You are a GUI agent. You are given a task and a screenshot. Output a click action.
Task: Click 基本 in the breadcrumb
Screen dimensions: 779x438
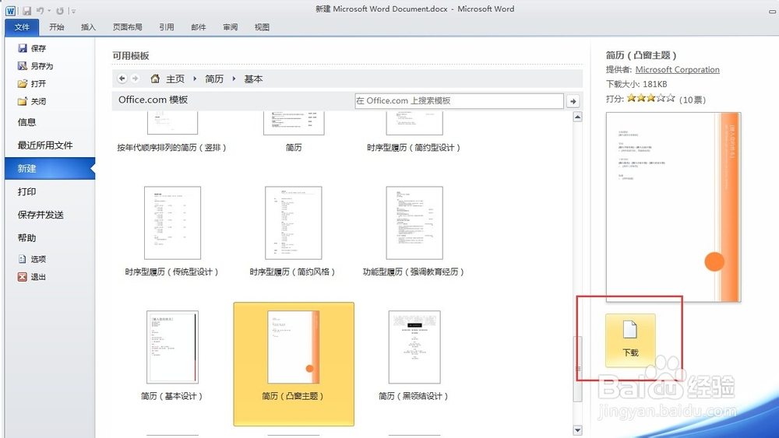[253, 79]
